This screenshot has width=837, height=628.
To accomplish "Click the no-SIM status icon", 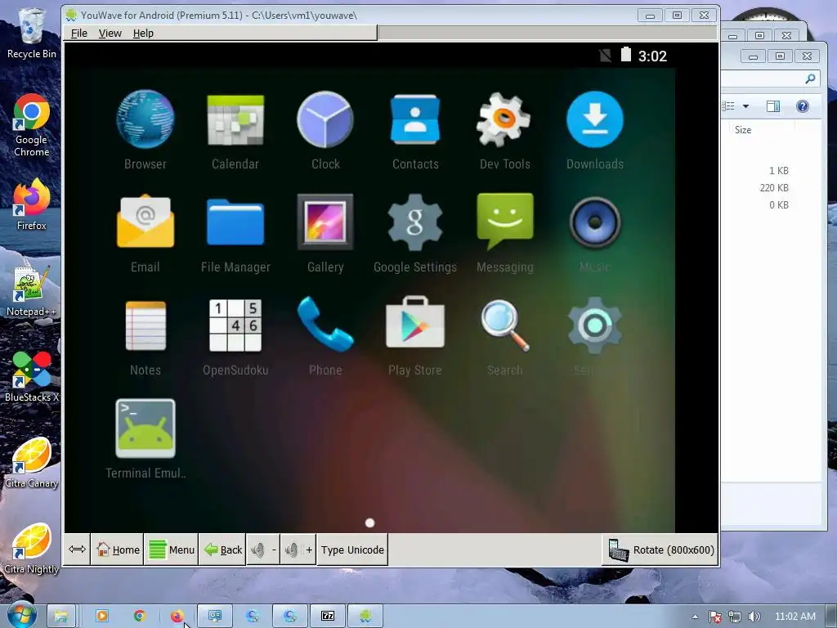I will (x=606, y=56).
